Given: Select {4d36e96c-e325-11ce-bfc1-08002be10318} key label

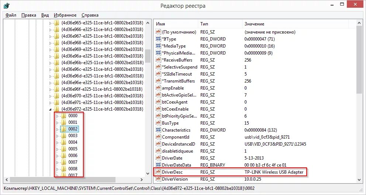Looking at the screenshot, I should coord(102,69).
